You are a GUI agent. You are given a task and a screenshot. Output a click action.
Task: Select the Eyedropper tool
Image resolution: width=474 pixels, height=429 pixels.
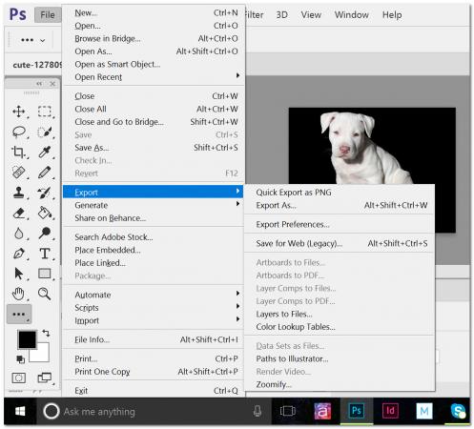pos(45,153)
